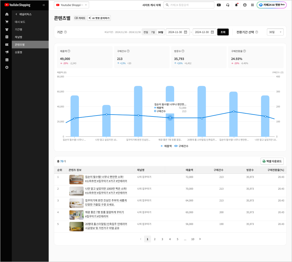The width and height of the screenshot is (292, 262).
Task: Click the help icon next to 전환기간 선택
Action: 257,32
